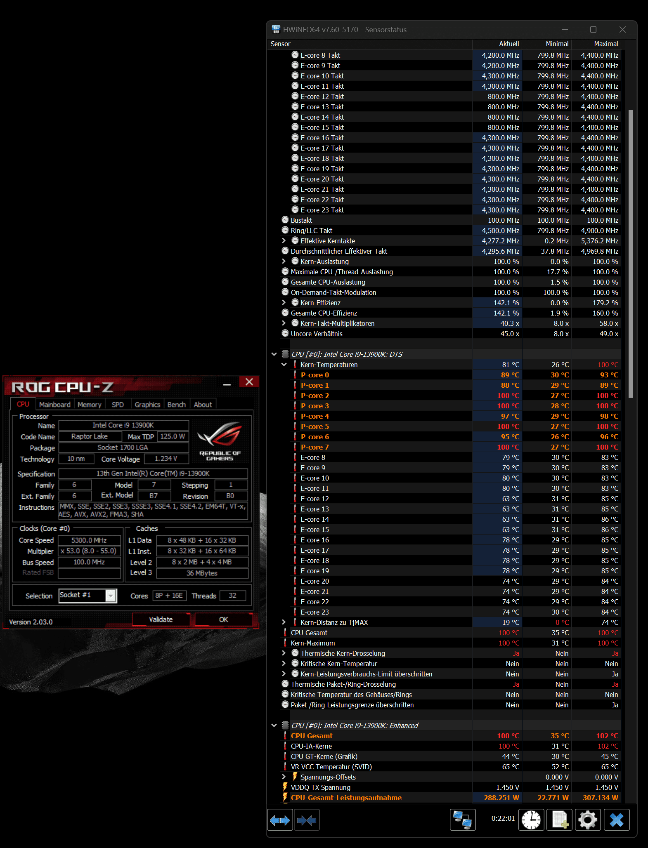Expand the Kern-Effizienz group
Screen dimensions: 648x848
point(284,302)
